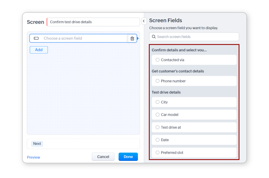The image size is (269, 178).
Task: Click the search magnifier icon
Action: tap(154, 37)
